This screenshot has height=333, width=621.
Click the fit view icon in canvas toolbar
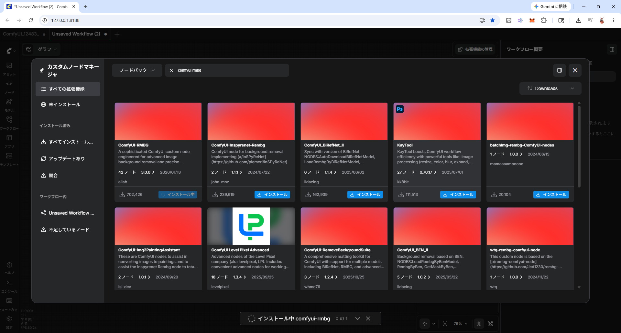point(445,324)
